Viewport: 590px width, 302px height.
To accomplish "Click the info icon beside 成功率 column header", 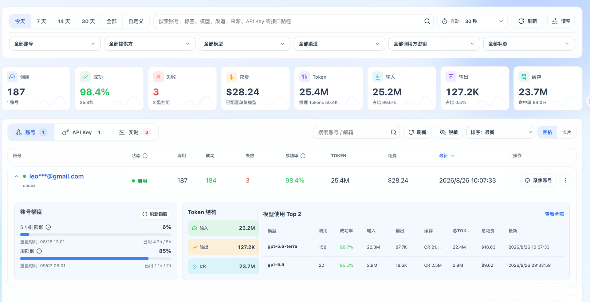I will pyautogui.click(x=303, y=156).
